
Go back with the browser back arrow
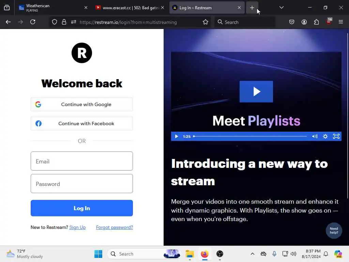pyautogui.click(x=8, y=22)
